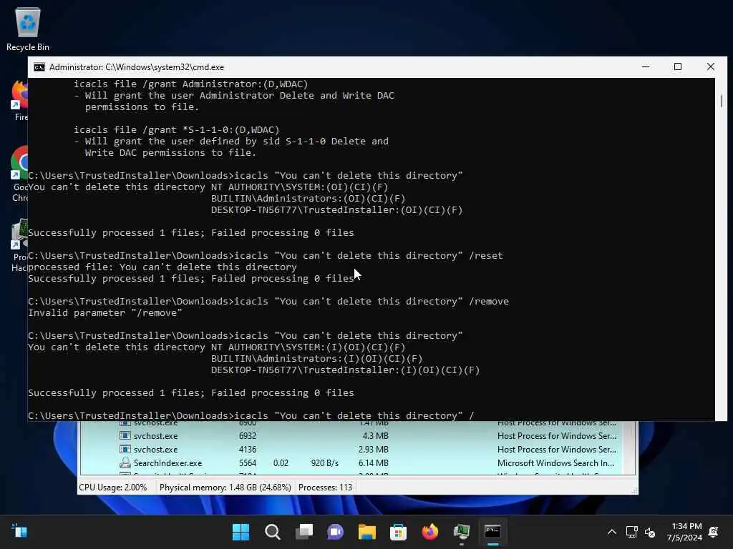Viewport: 733px width, 549px height.
Task: Maximize the cmd.exe window
Action: [678, 66]
